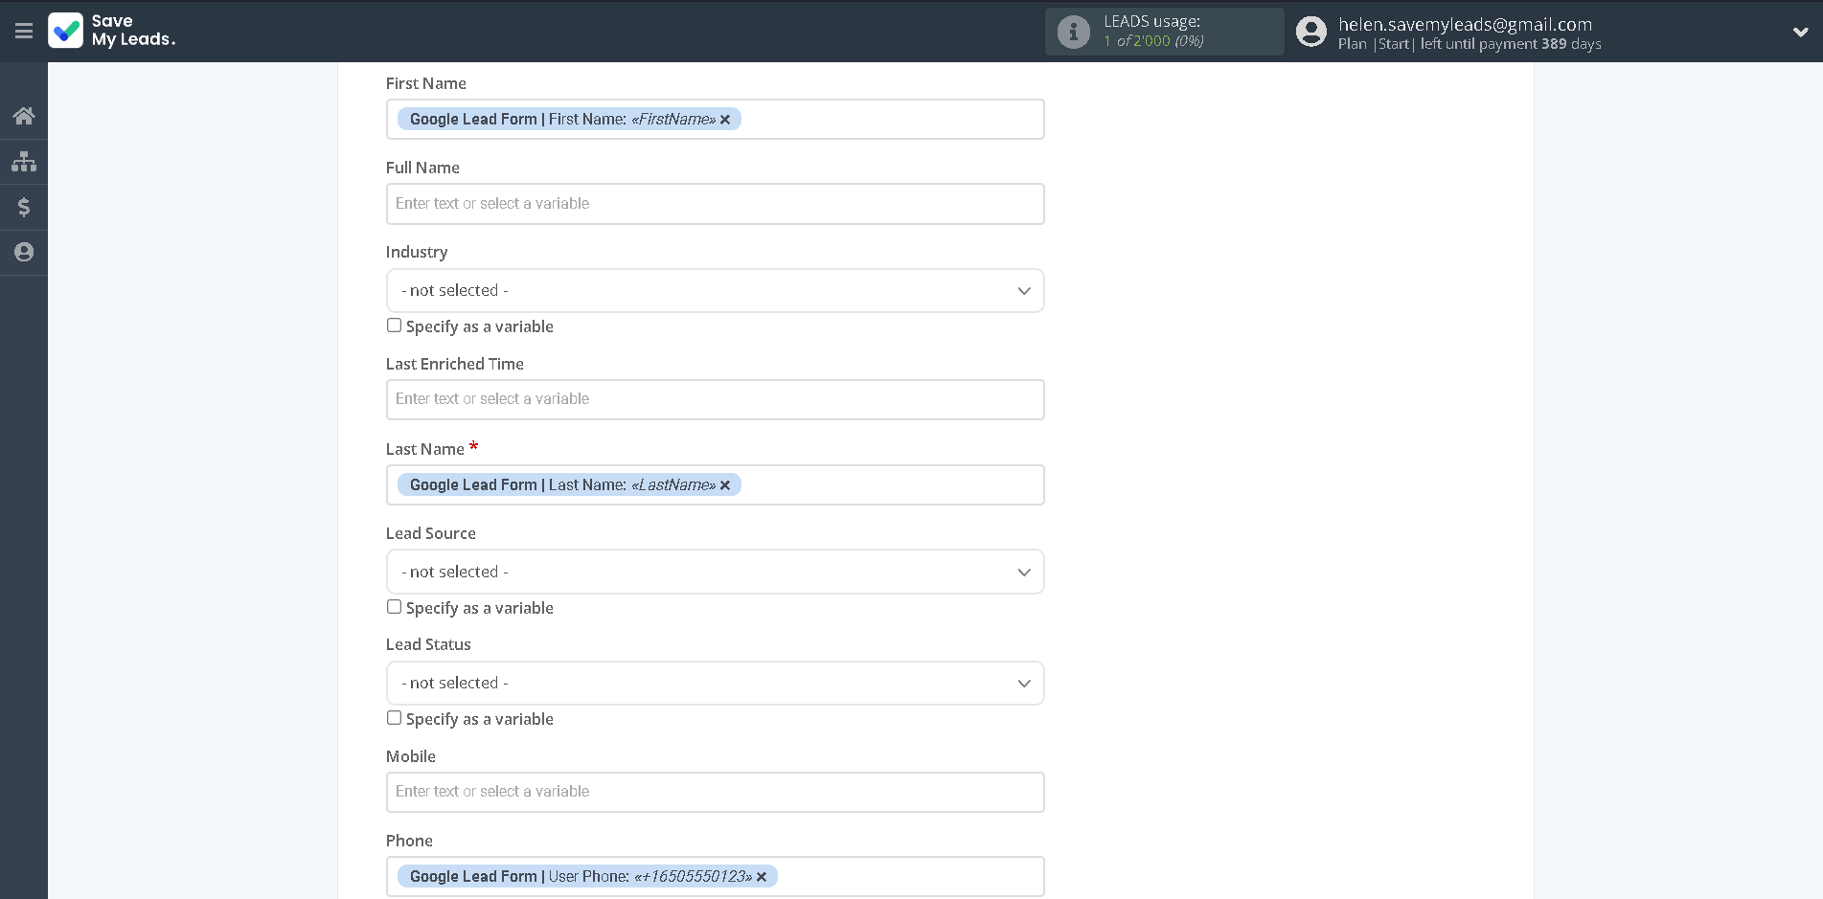Focus the Last Enriched Time input field
Viewport: 1823px width, 899px height.
click(715, 399)
